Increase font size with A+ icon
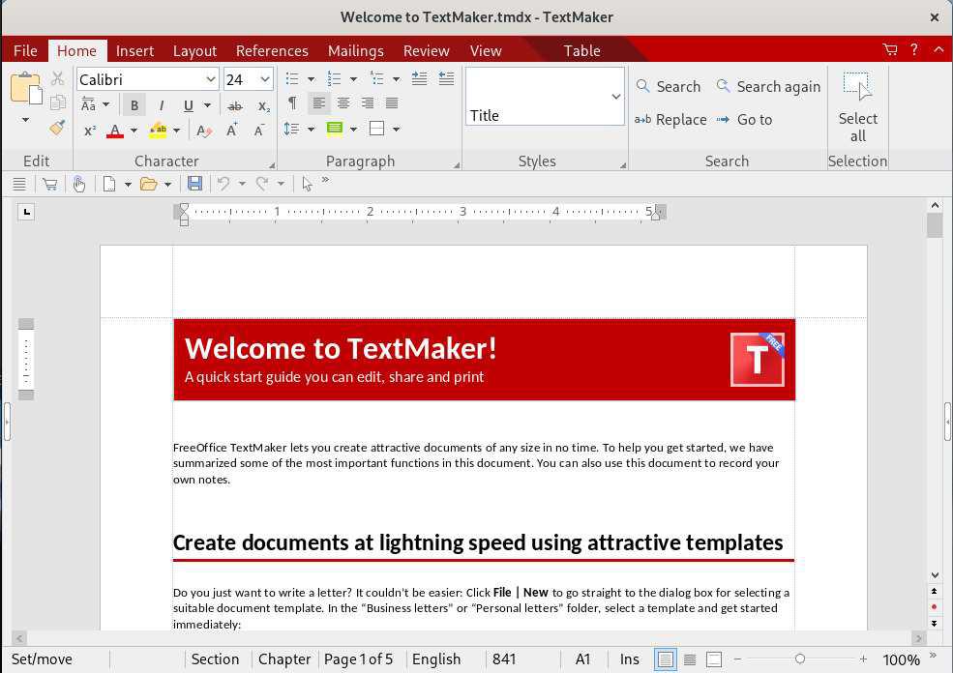Image resolution: width=953 pixels, height=673 pixels. [232, 130]
